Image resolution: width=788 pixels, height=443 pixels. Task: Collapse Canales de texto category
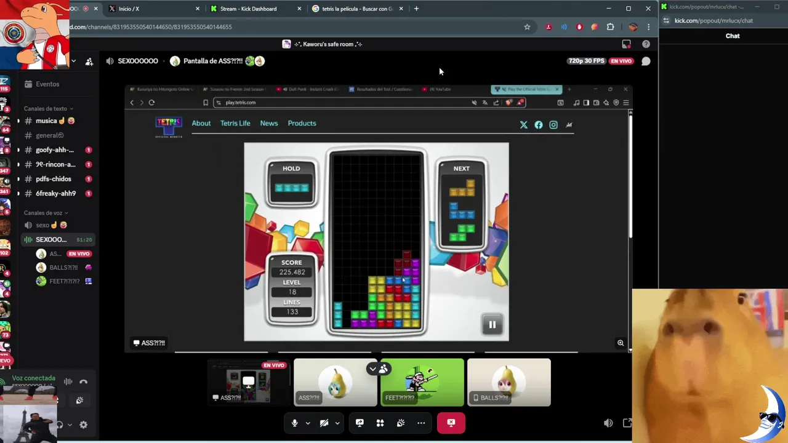49,109
